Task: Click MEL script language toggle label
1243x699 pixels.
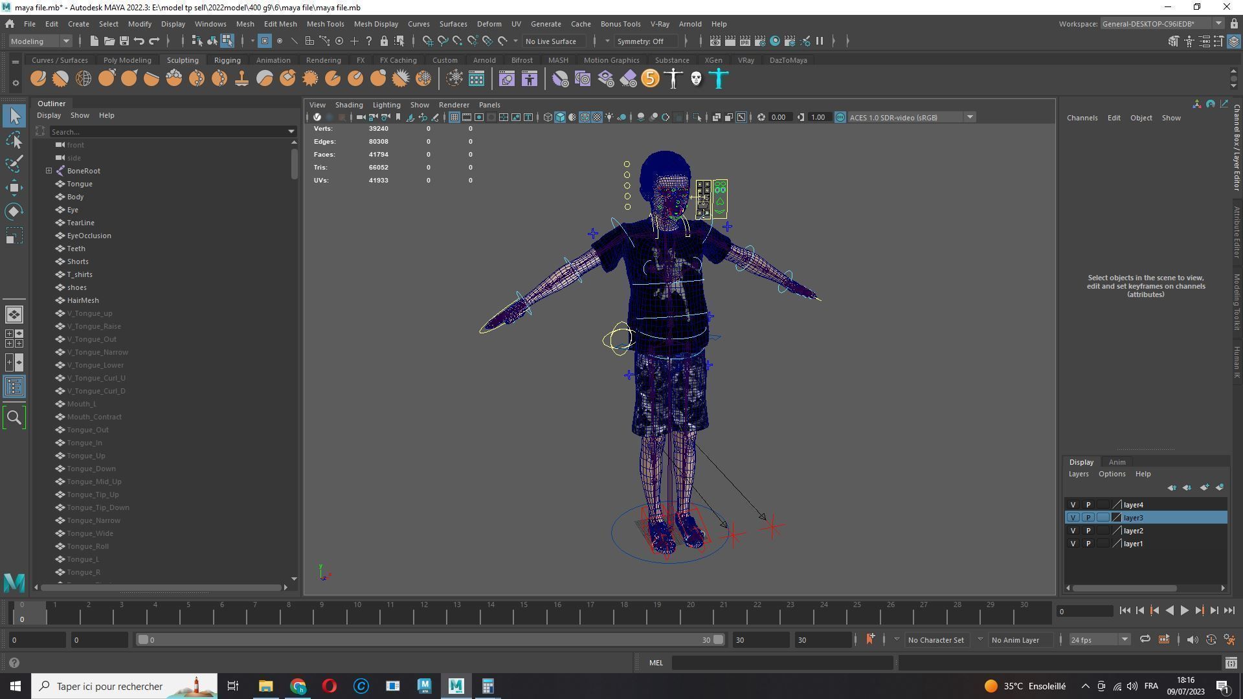Action: click(x=656, y=663)
